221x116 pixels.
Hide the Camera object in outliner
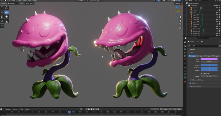[217, 8]
